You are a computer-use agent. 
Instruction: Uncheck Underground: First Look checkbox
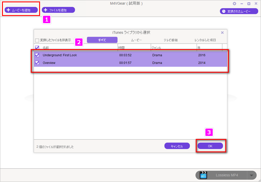(37, 55)
